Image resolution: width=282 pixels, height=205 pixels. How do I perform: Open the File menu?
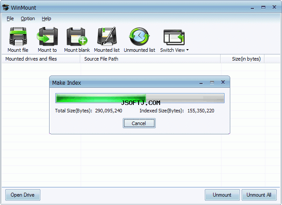pos(10,18)
